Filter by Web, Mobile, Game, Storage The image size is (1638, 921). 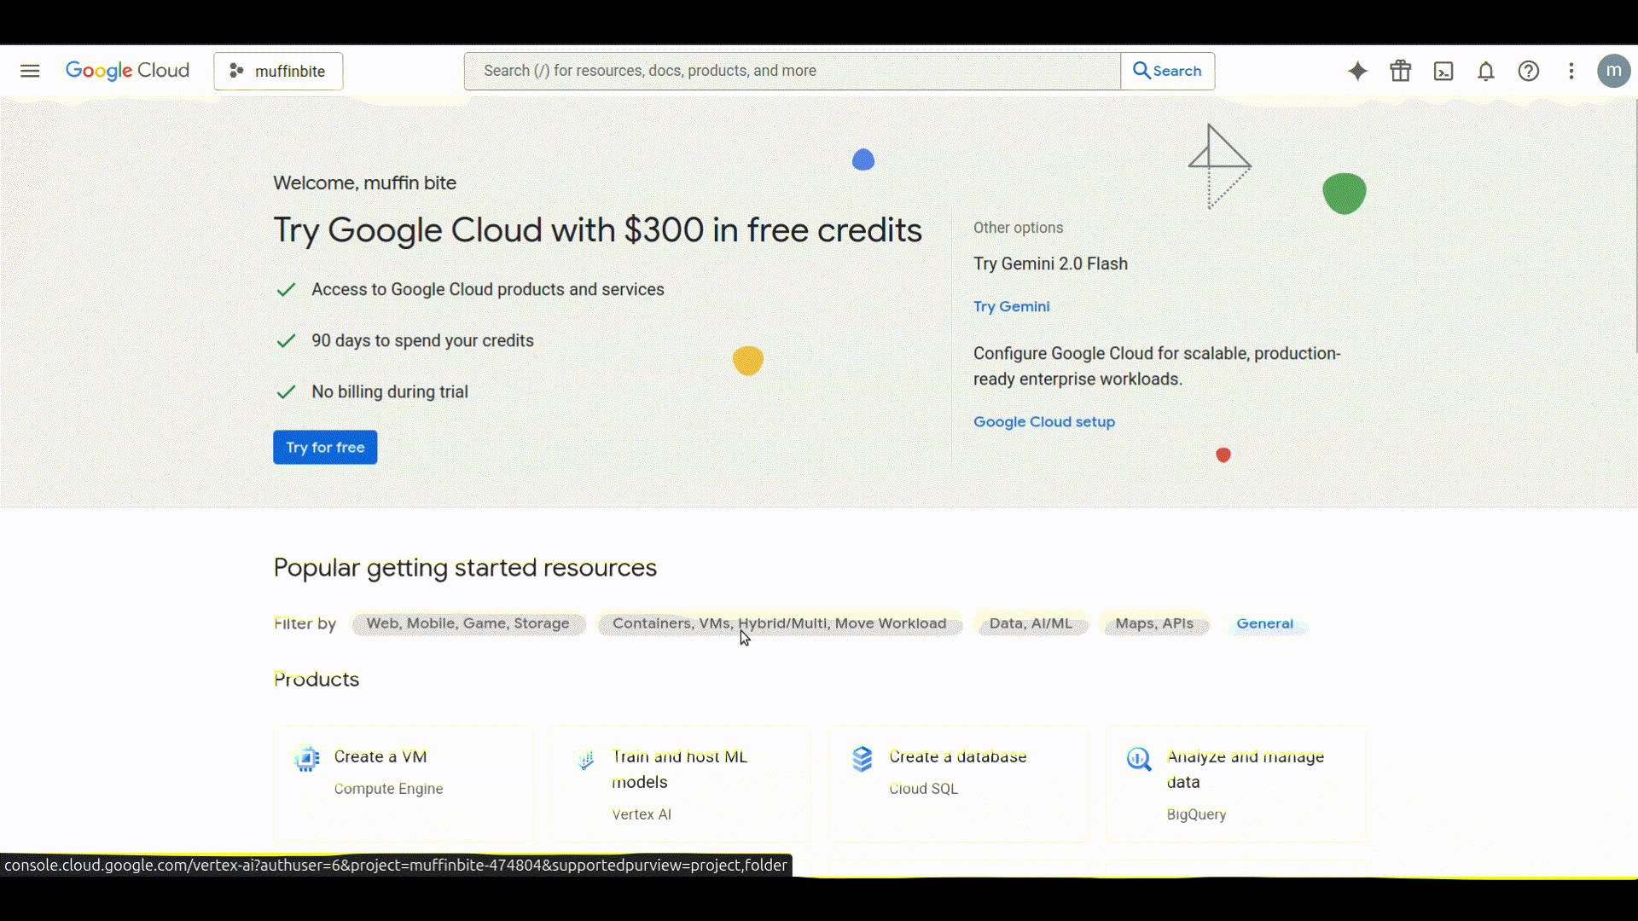[468, 623]
